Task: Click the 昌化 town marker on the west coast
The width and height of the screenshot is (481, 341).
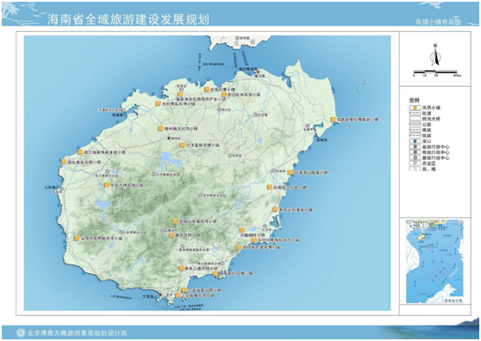Action: [x=64, y=162]
